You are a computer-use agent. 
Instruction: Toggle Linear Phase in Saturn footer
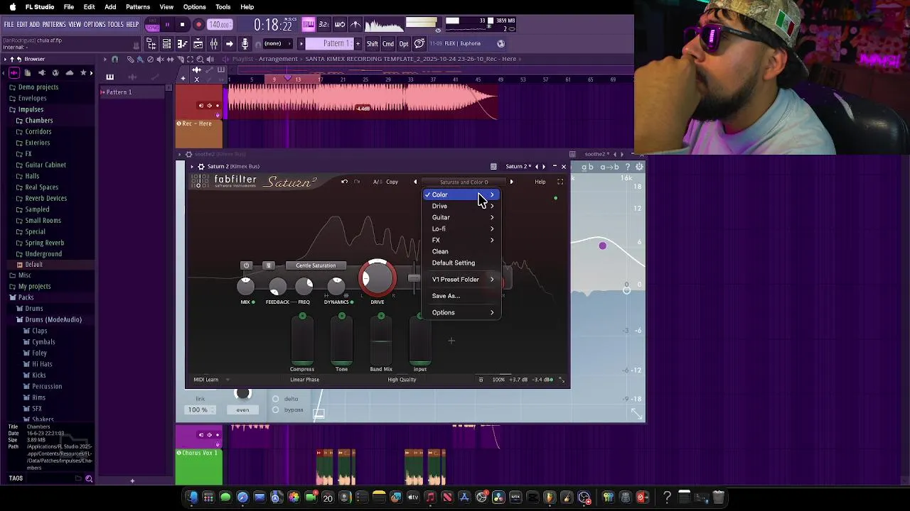click(x=304, y=380)
